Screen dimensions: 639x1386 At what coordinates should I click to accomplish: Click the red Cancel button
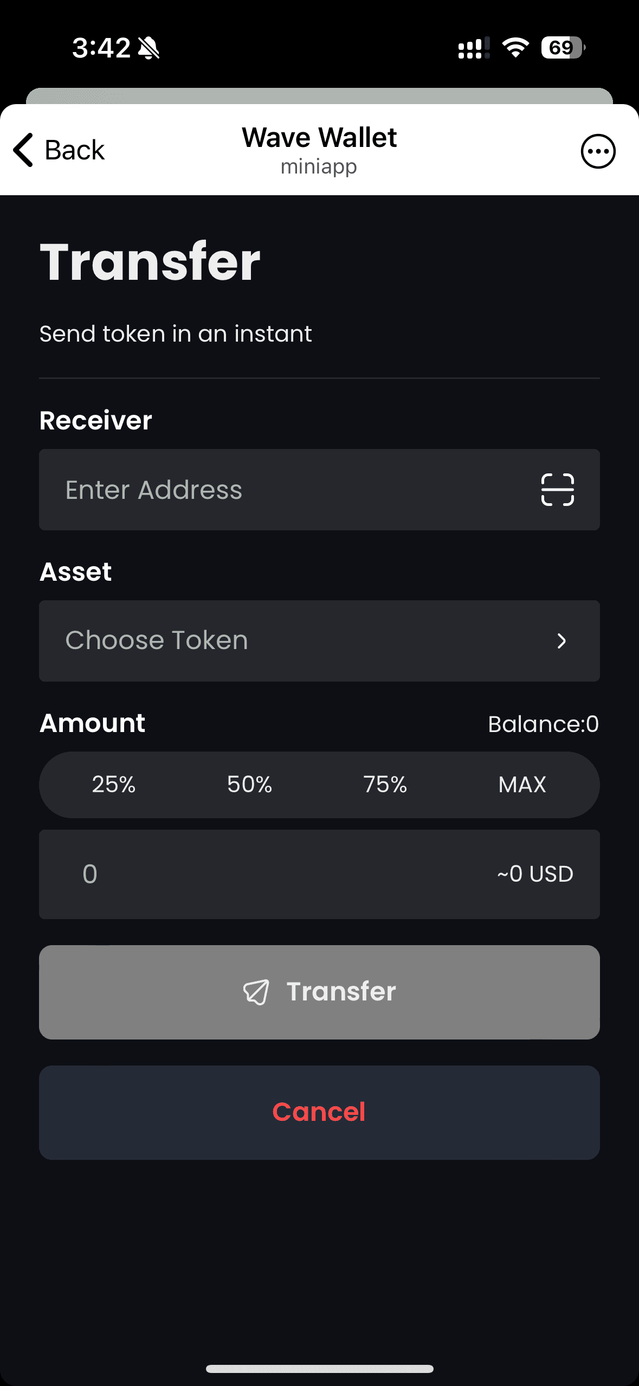[x=319, y=1113]
